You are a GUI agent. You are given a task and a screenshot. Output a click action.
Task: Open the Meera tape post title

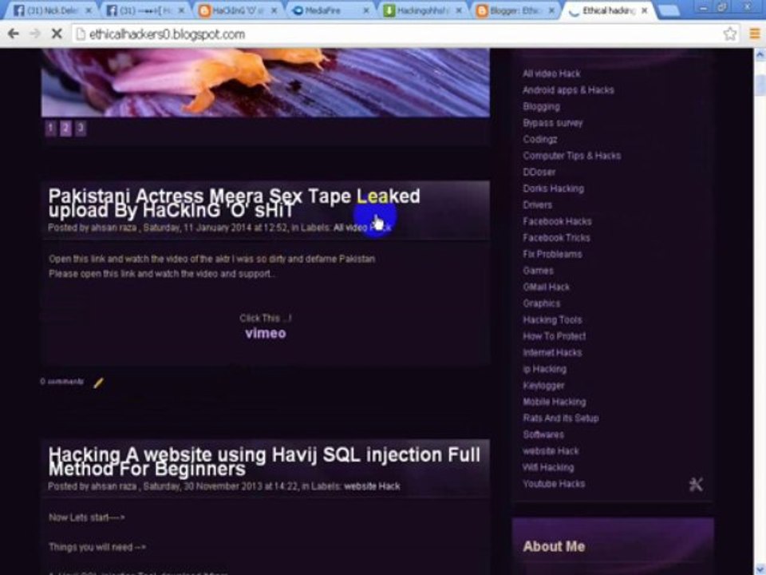pos(234,203)
